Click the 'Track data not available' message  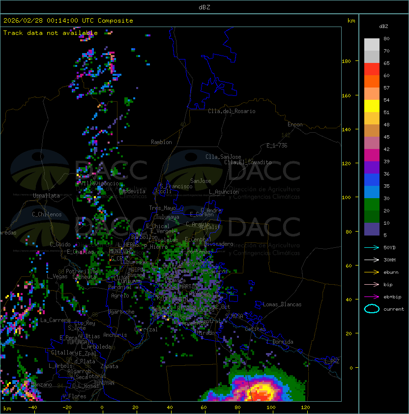click(x=51, y=33)
